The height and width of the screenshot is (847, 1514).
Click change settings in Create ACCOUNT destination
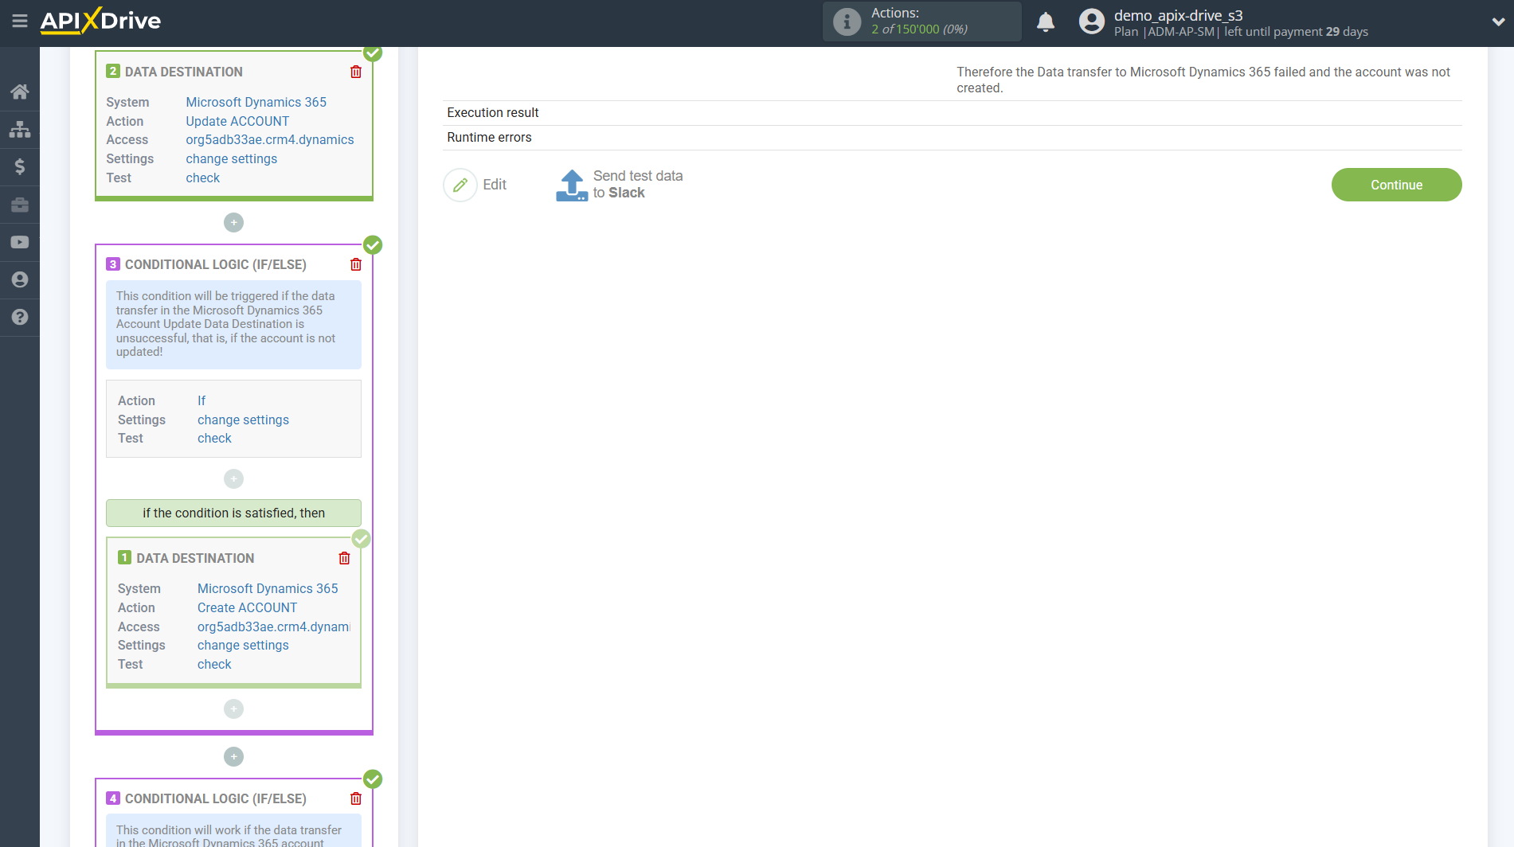[x=243, y=645]
